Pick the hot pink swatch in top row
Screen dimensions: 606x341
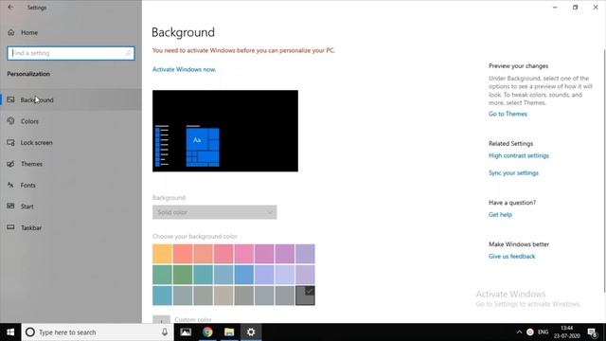(244, 254)
